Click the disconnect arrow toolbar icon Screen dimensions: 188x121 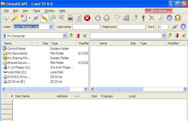point(62,18)
